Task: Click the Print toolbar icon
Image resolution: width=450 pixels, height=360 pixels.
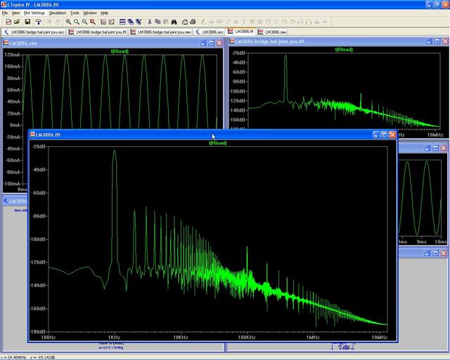Action: [184, 22]
